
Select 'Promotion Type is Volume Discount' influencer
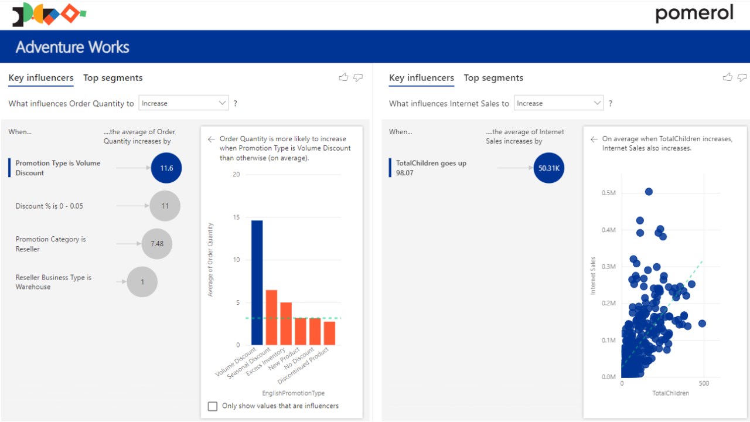58,168
